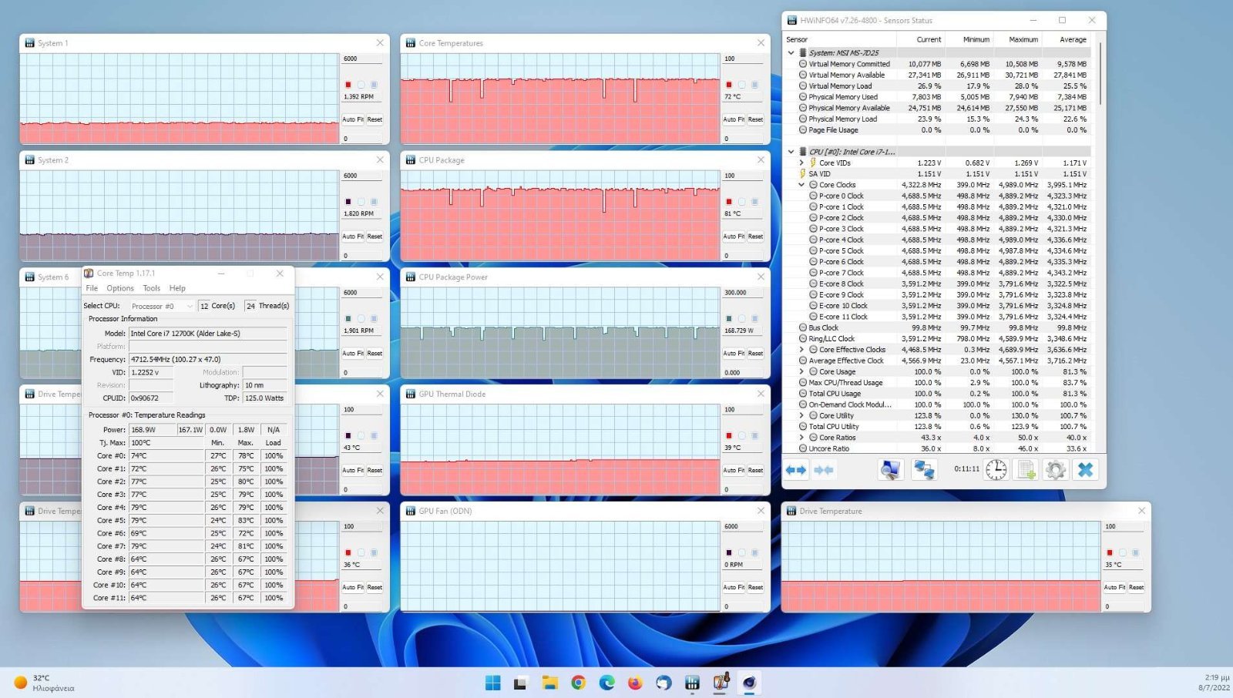Click Auto Fit in CPU Package Power graph
This screenshot has width=1233, height=698.
pos(734,354)
